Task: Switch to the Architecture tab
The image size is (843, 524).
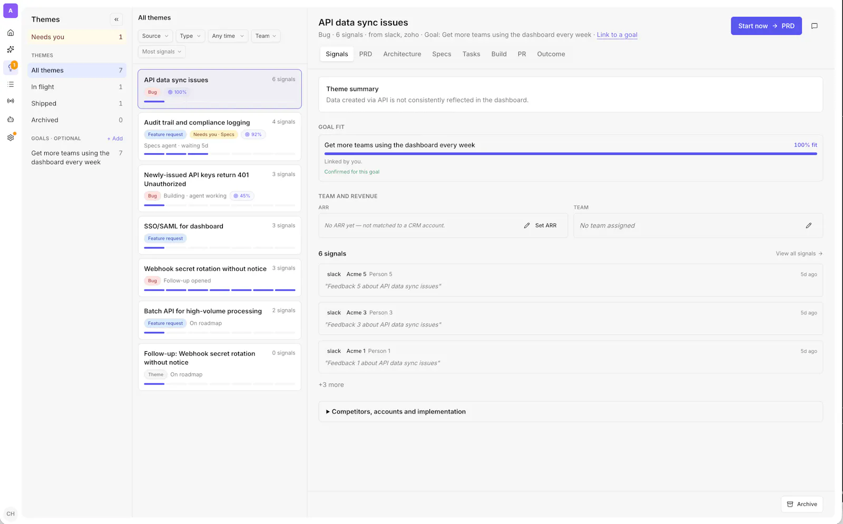Action: 402,54
